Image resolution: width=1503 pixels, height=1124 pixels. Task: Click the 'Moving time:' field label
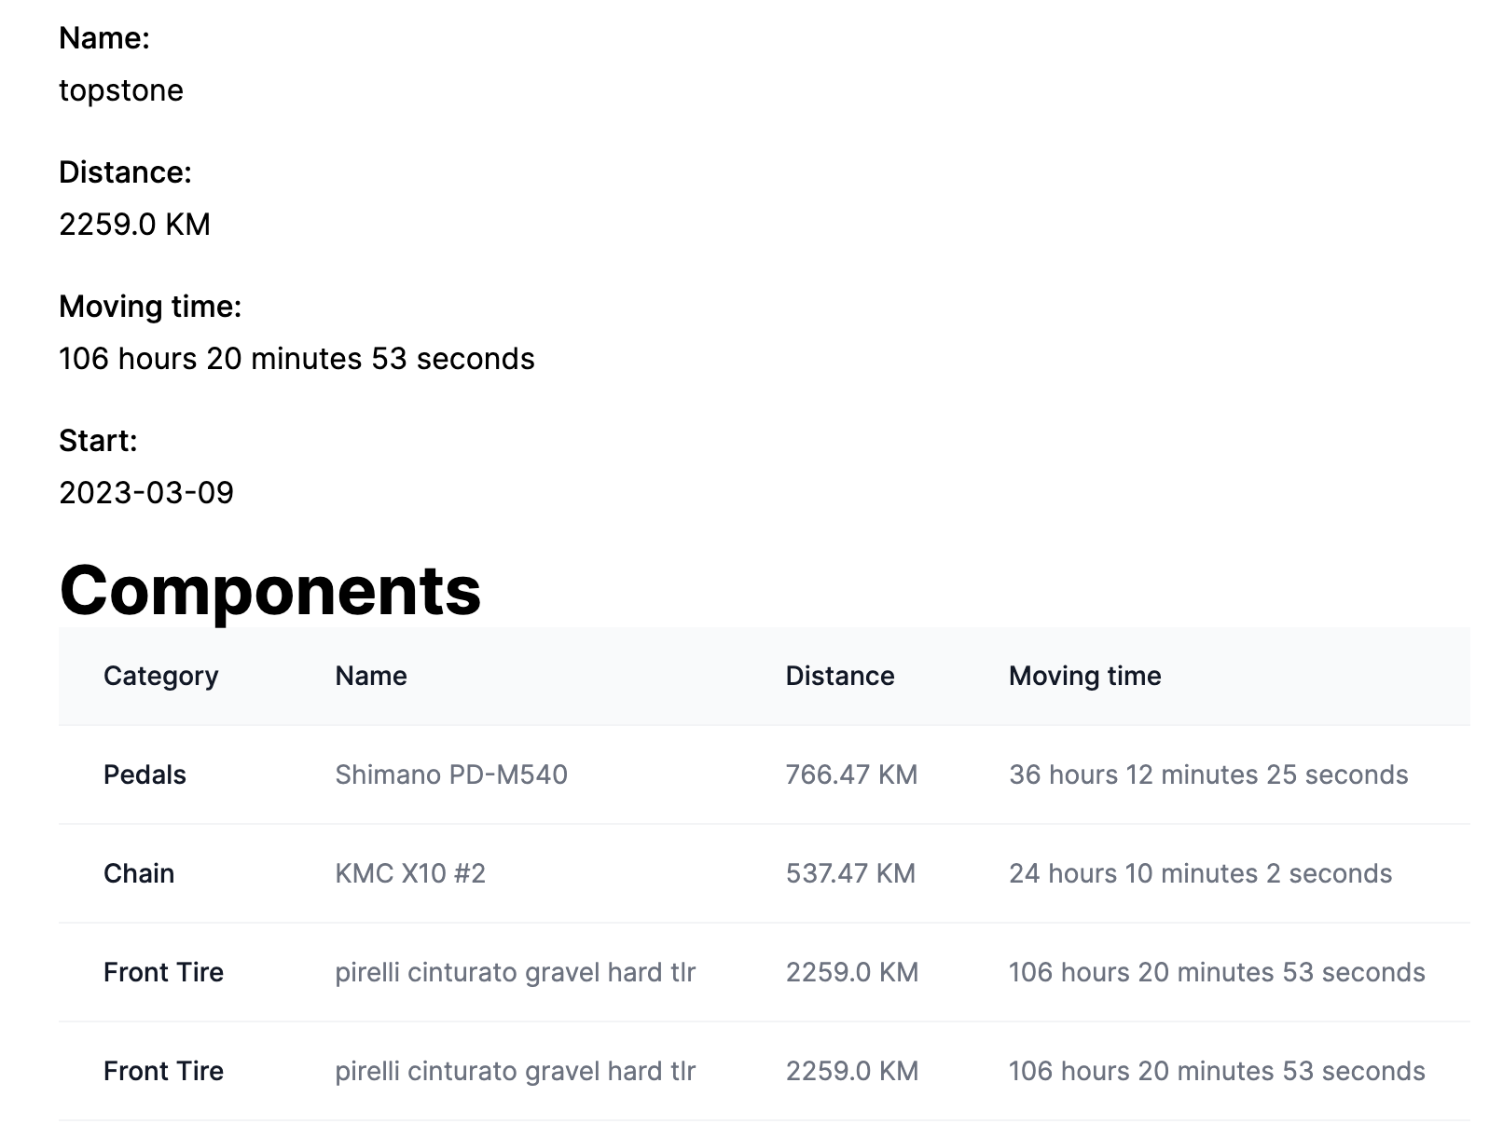pos(150,307)
